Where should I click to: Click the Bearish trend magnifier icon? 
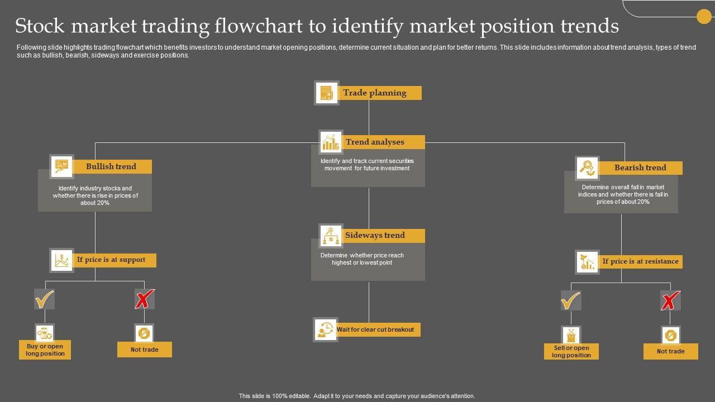588,167
